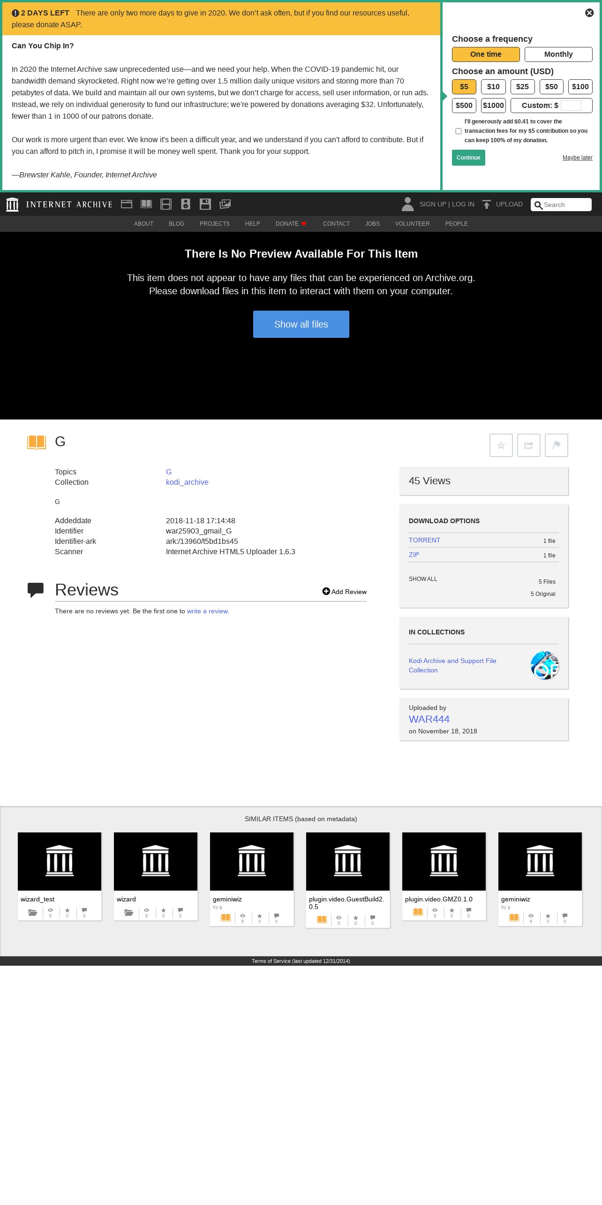This screenshot has width=602, height=1205.
Task: Open the Software floppy icon in navbar
Action: [x=205, y=204]
